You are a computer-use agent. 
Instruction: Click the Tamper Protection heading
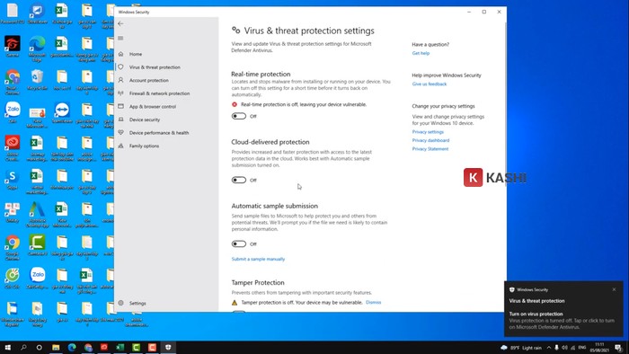click(x=258, y=283)
